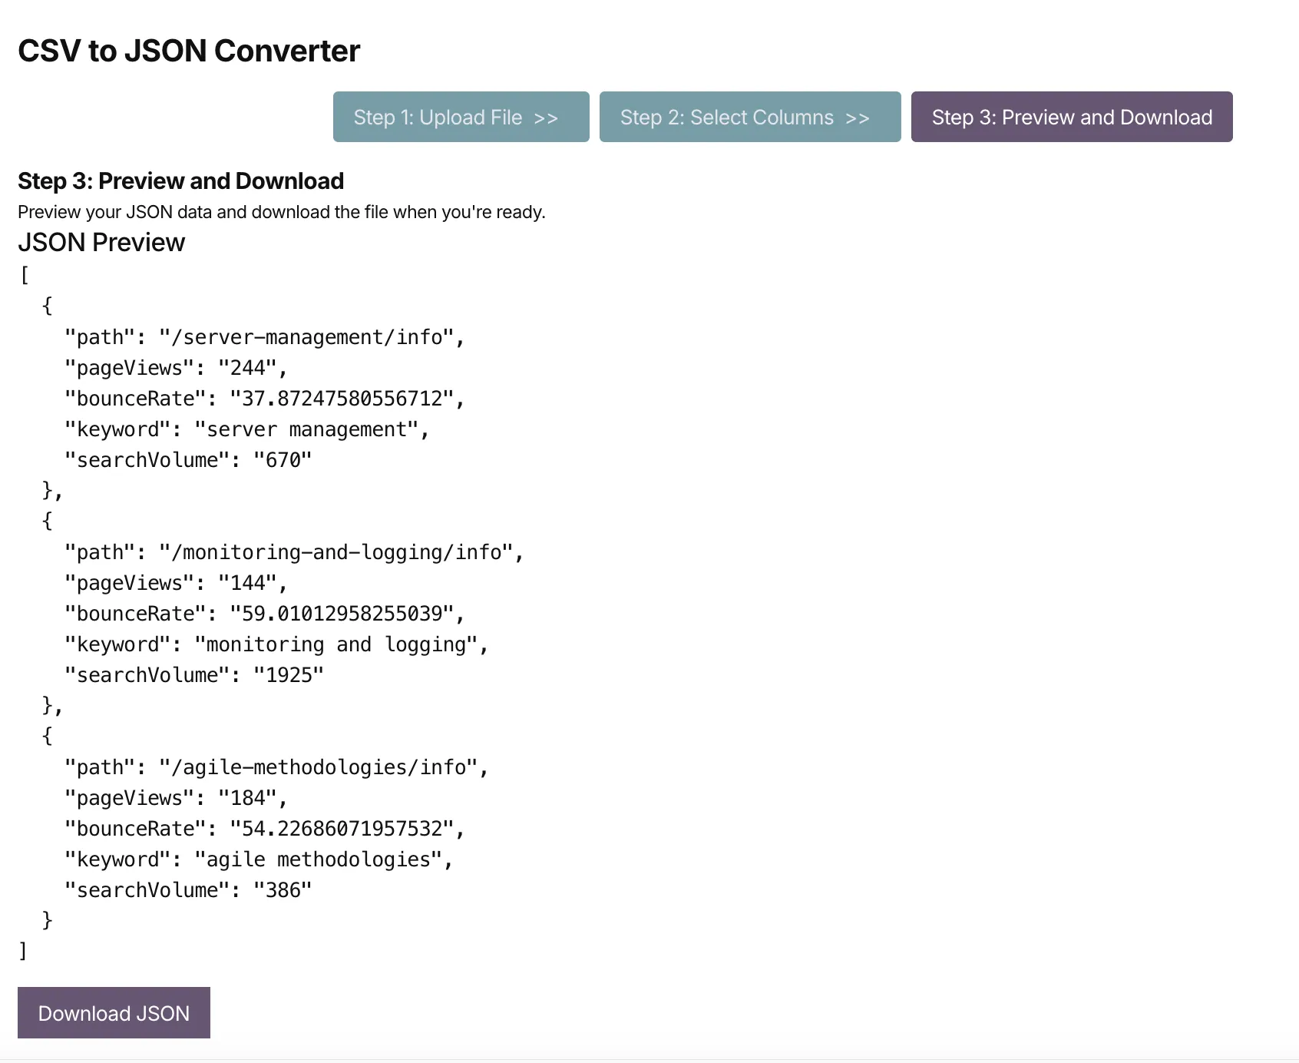This screenshot has height=1063, width=1299.
Task: Click the bounceRate "59.01012958255039" line
Action: [265, 614]
